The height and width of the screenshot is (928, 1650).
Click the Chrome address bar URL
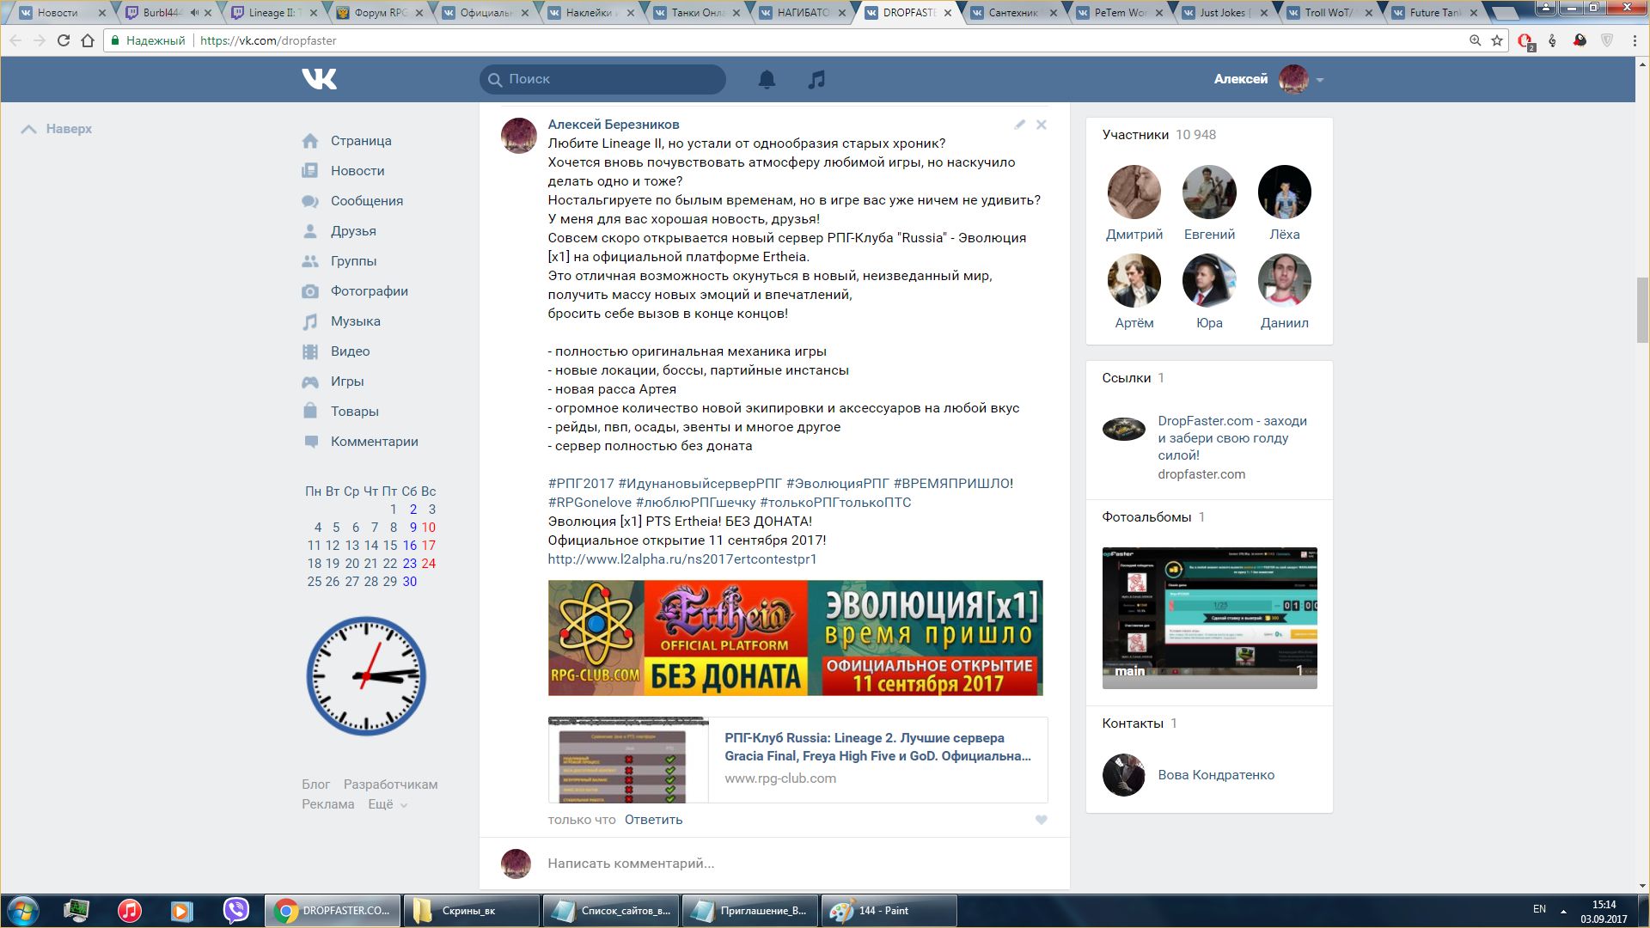268,40
